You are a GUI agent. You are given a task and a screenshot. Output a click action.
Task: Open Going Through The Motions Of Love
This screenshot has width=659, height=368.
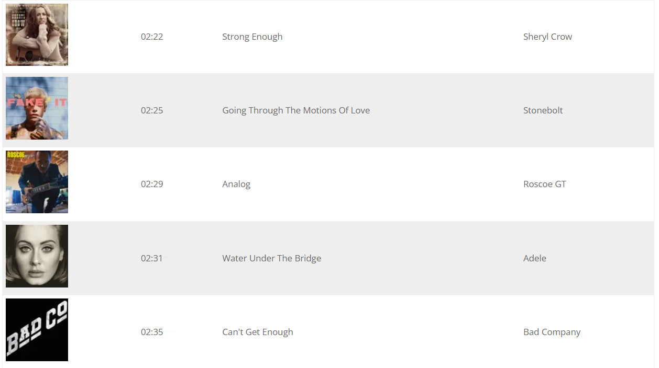(296, 110)
